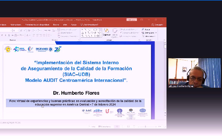Click the vertical scrollbar up arrow
This screenshot has width=222, height=140.
165,43
